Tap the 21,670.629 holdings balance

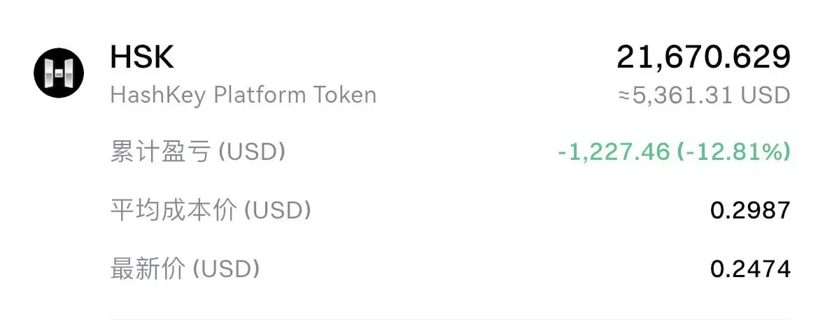pos(703,57)
